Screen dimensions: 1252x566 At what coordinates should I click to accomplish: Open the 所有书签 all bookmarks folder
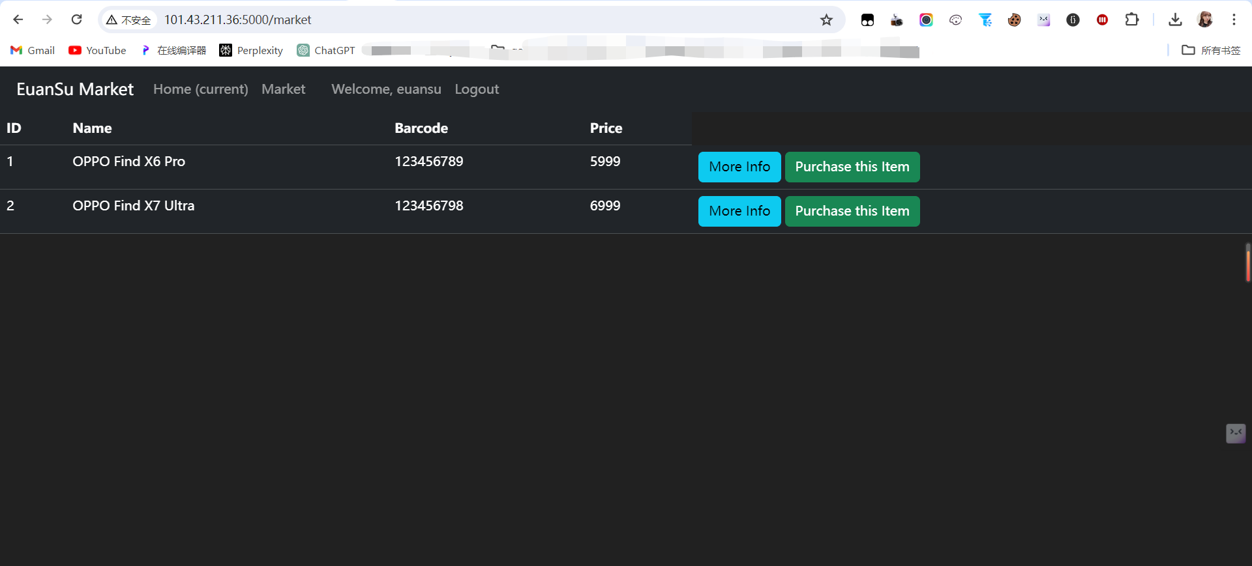pos(1211,50)
